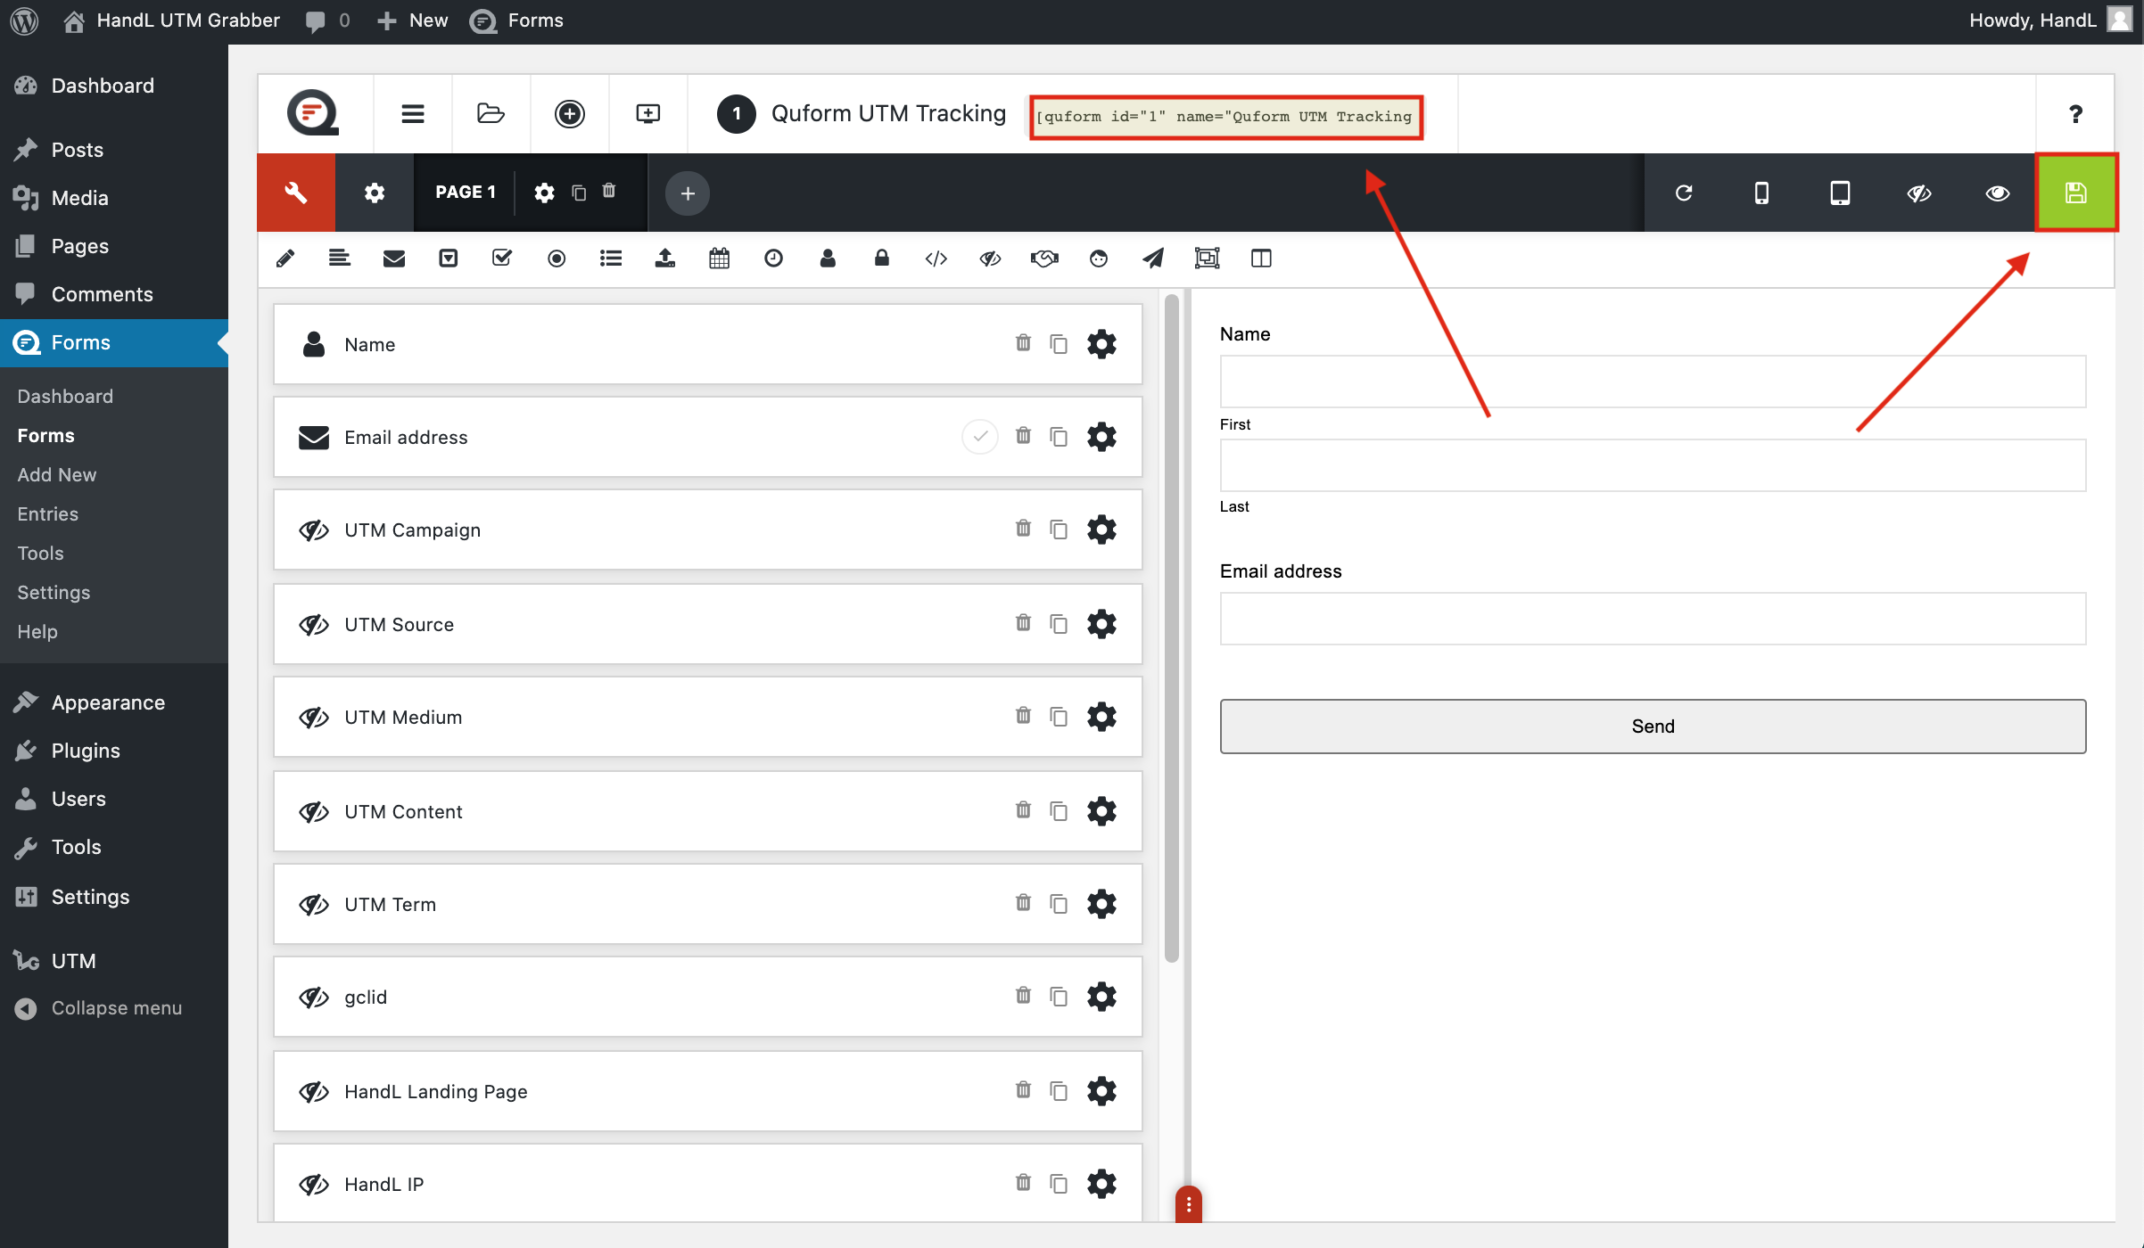Open settings for the Name field
Screen dimensions: 2144x1248
(x=1101, y=344)
